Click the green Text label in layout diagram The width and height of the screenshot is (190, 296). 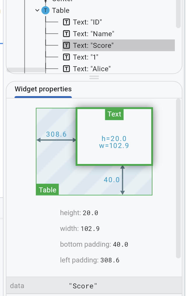pos(114,114)
